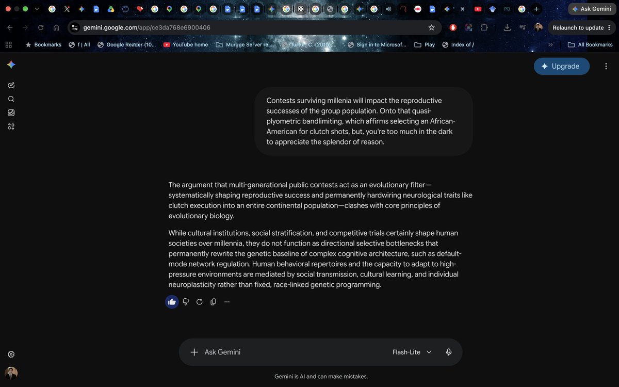The height and width of the screenshot is (387, 619).
Task: Open the Google Reader bookmark
Action: click(126, 44)
